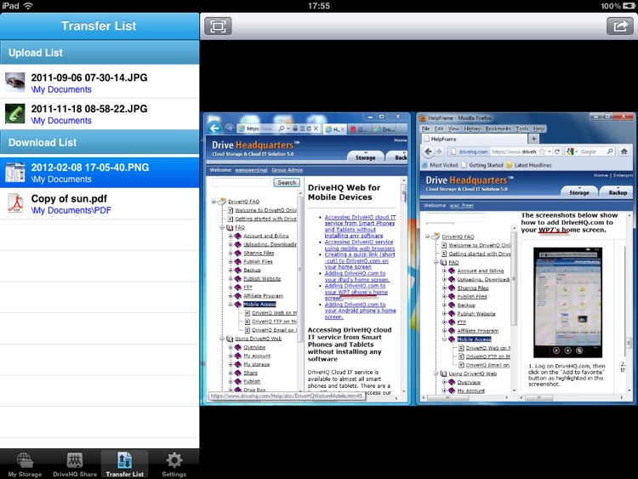This screenshot has width=638, height=479.
Task: Tap the Upload List section header
Action: (100, 53)
